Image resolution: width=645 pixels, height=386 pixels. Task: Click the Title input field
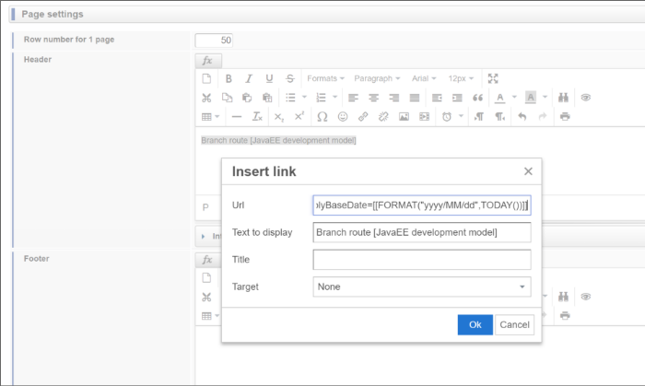(422, 260)
